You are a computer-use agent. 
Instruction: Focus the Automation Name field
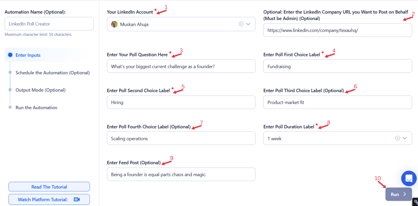coord(49,24)
